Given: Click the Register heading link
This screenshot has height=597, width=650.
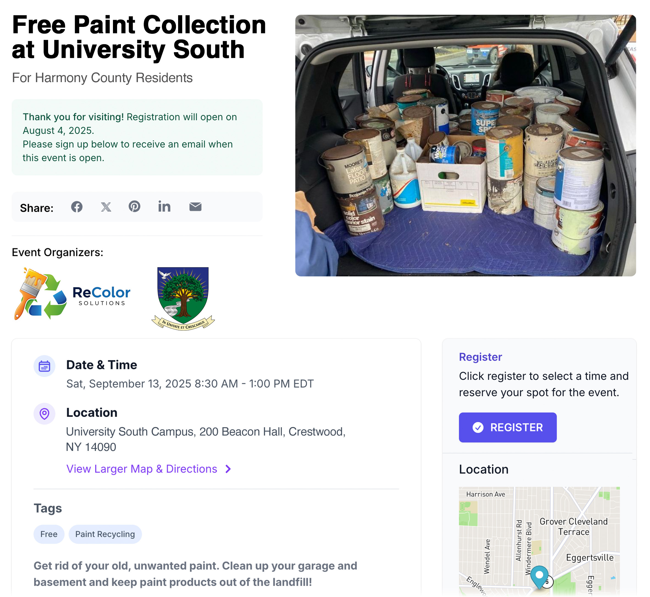Looking at the screenshot, I should (x=480, y=357).
